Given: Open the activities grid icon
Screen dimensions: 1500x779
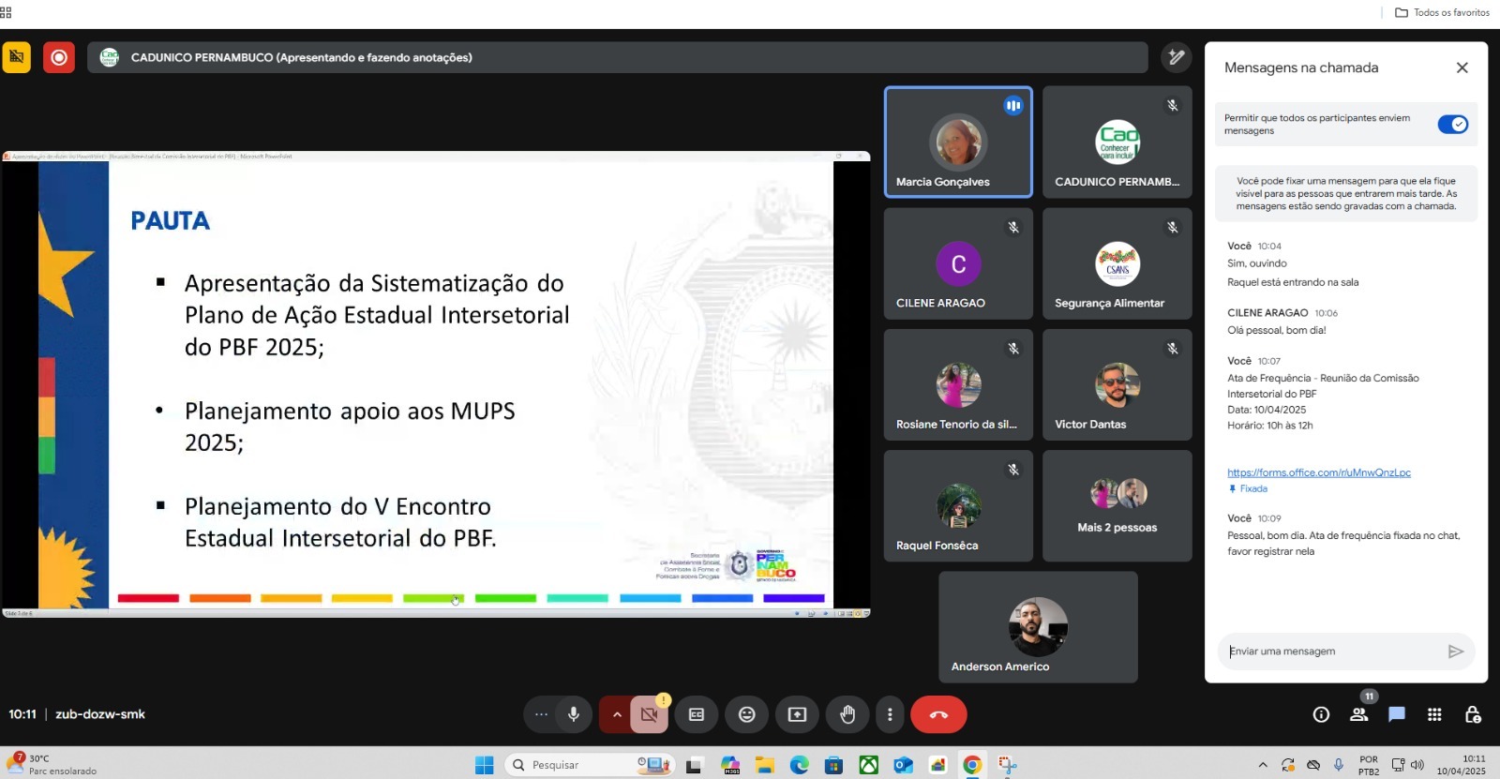Looking at the screenshot, I should tap(1434, 714).
